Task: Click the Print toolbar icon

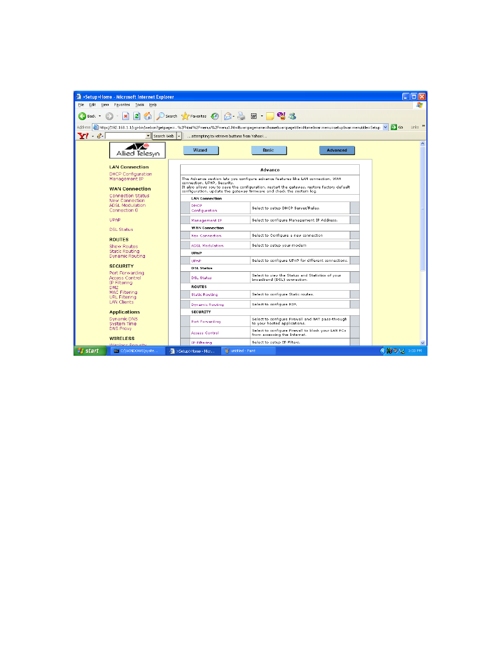Action: pos(241,116)
